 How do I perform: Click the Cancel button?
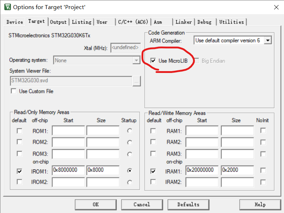tap(142, 205)
